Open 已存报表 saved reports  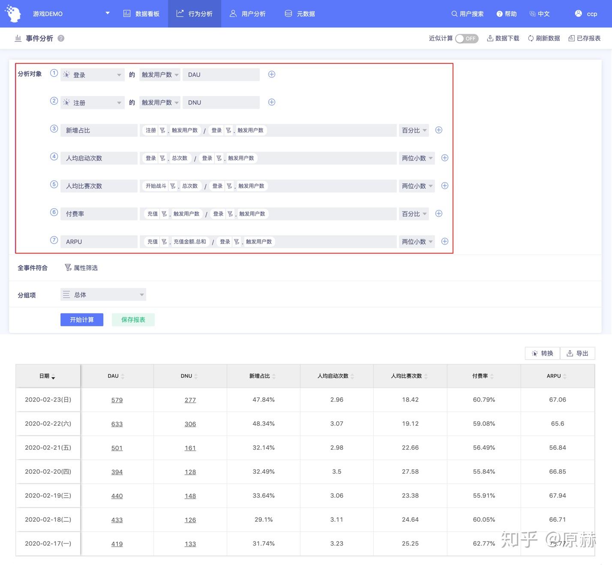584,38
